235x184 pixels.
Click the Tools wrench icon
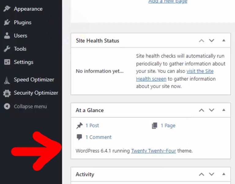[x=7, y=49]
